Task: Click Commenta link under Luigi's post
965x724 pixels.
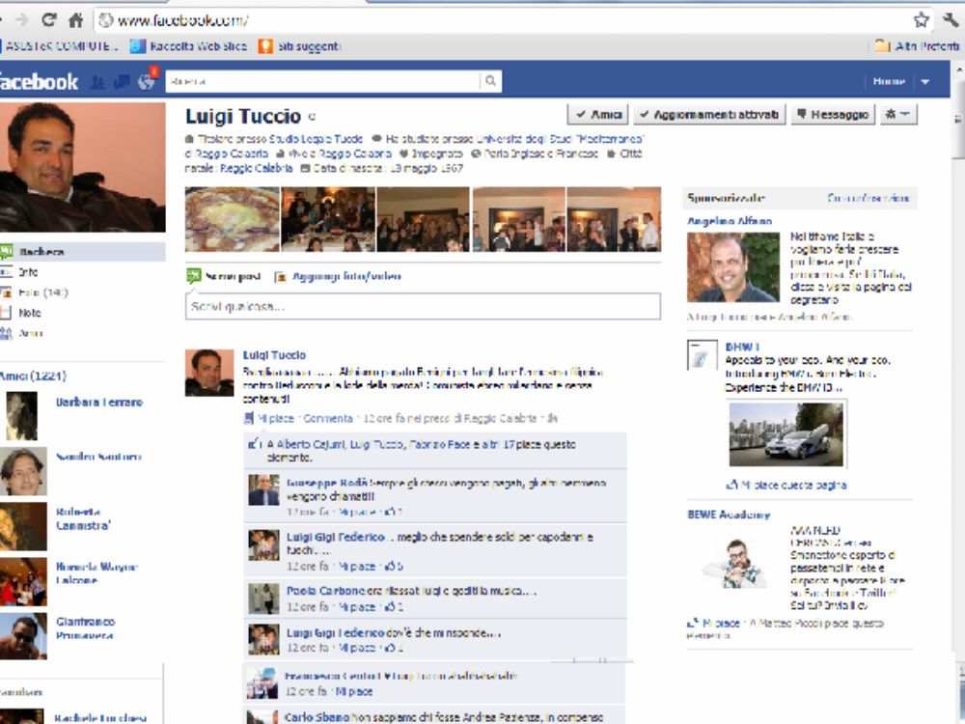Action: (x=328, y=419)
